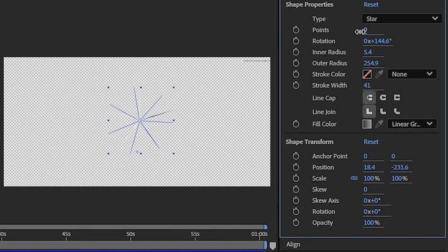Toggle animation stopwatch for Position
This screenshot has width=448, height=252.
point(296,167)
